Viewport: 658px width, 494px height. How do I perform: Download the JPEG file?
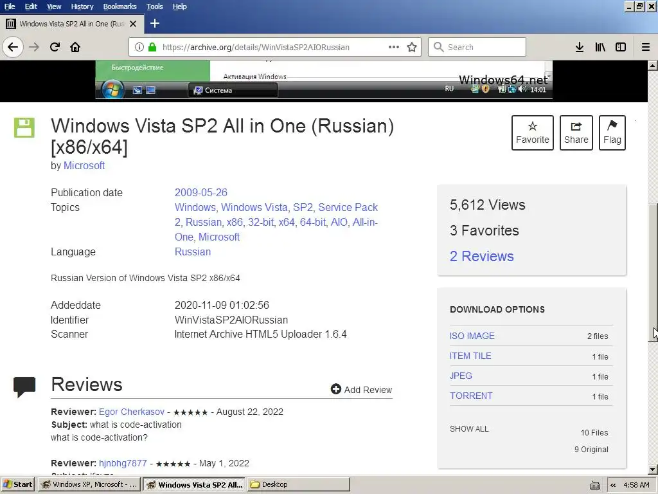(461, 376)
